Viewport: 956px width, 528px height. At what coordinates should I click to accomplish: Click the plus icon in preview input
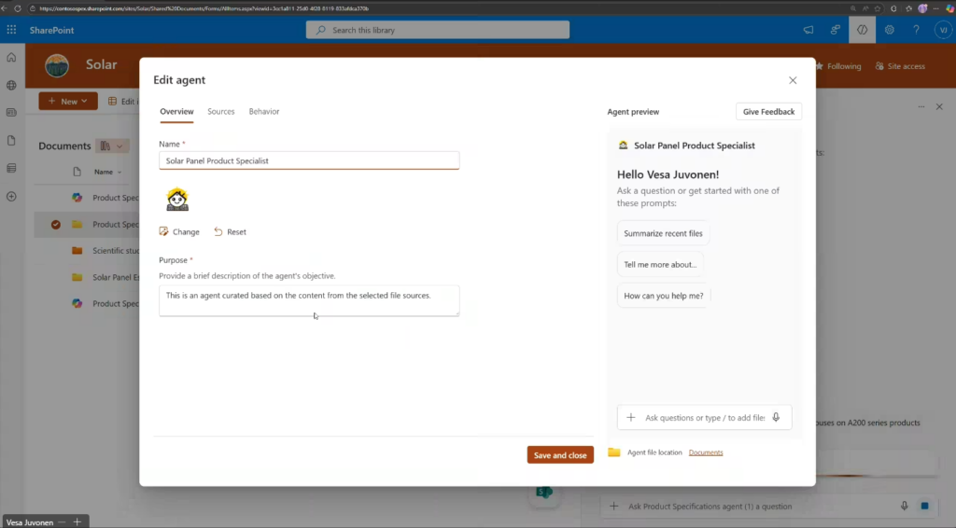point(631,418)
